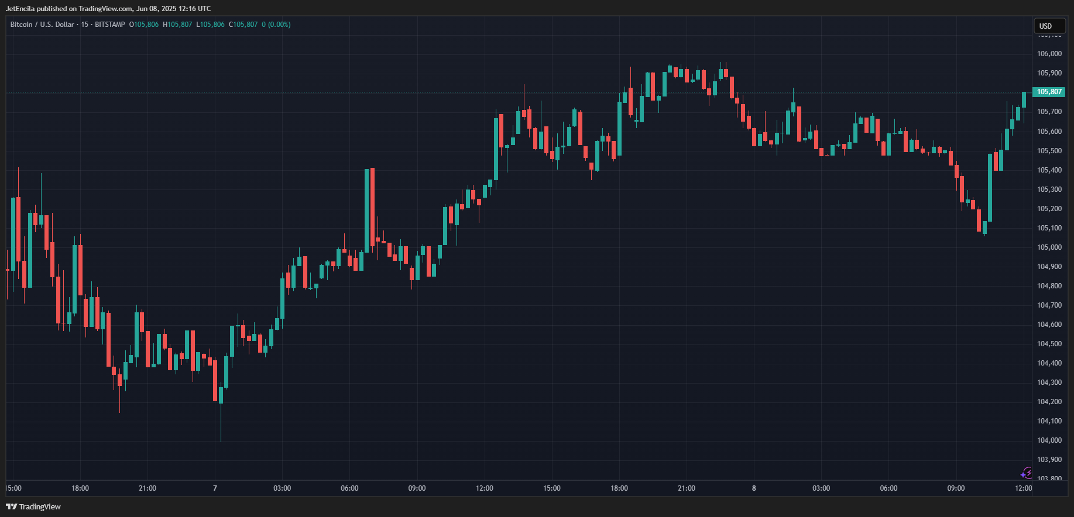Click the high value H105,807 in legend
Viewport: 1074px width, 517px height.
point(177,25)
